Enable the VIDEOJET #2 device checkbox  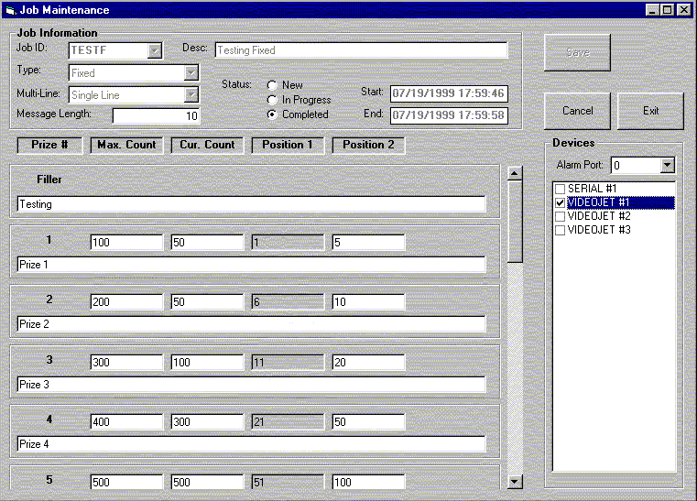pyautogui.click(x=561, y=216)
